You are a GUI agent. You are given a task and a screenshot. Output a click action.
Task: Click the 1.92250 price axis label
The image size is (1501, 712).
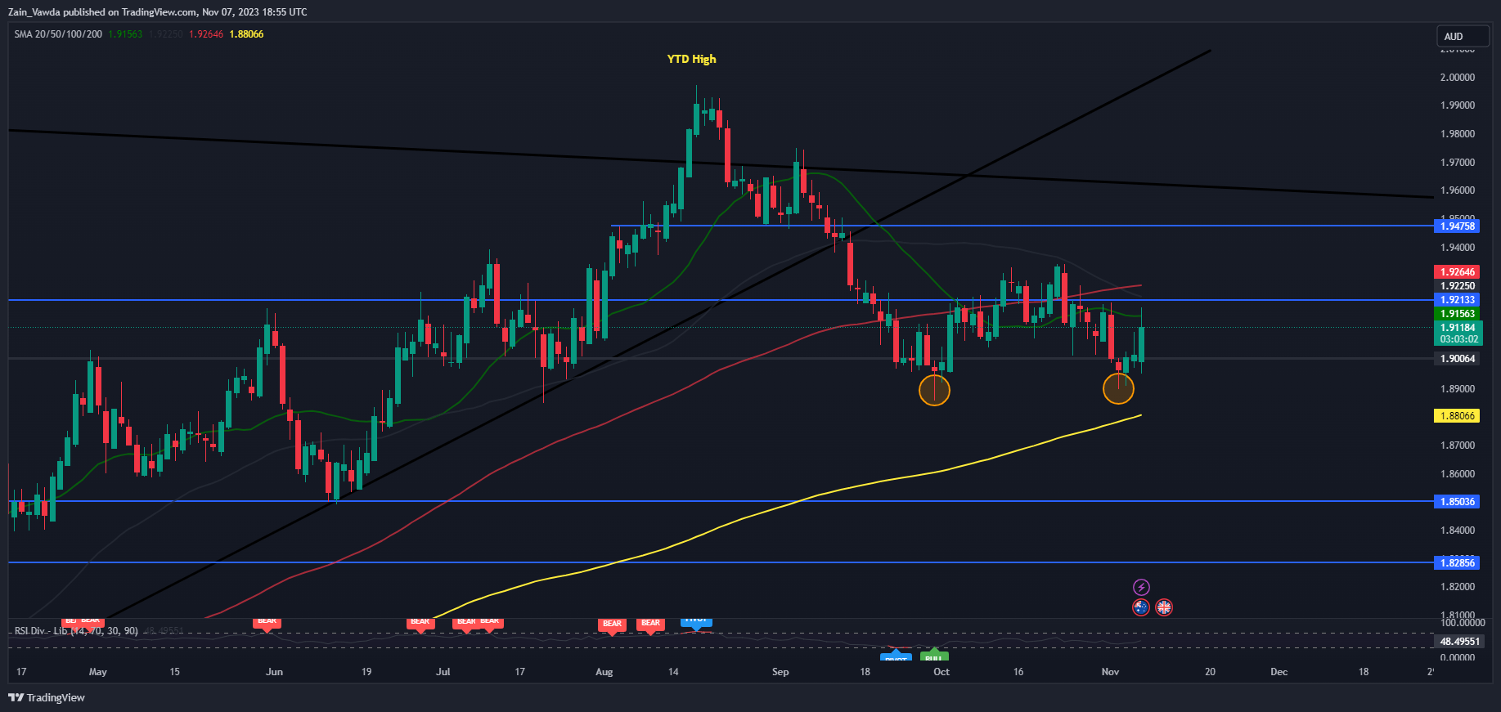(1458, 286)
